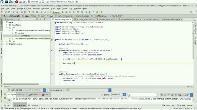Toggle the Captures side panel
Image resolution: width=197 pixels, height=110 pixels.
click(x=1, y=53)
